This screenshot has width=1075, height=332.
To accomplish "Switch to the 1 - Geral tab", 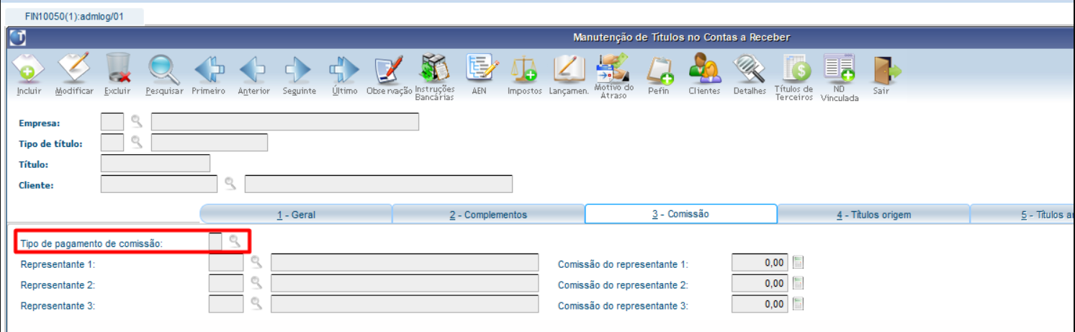I will [x=296, y=215].
